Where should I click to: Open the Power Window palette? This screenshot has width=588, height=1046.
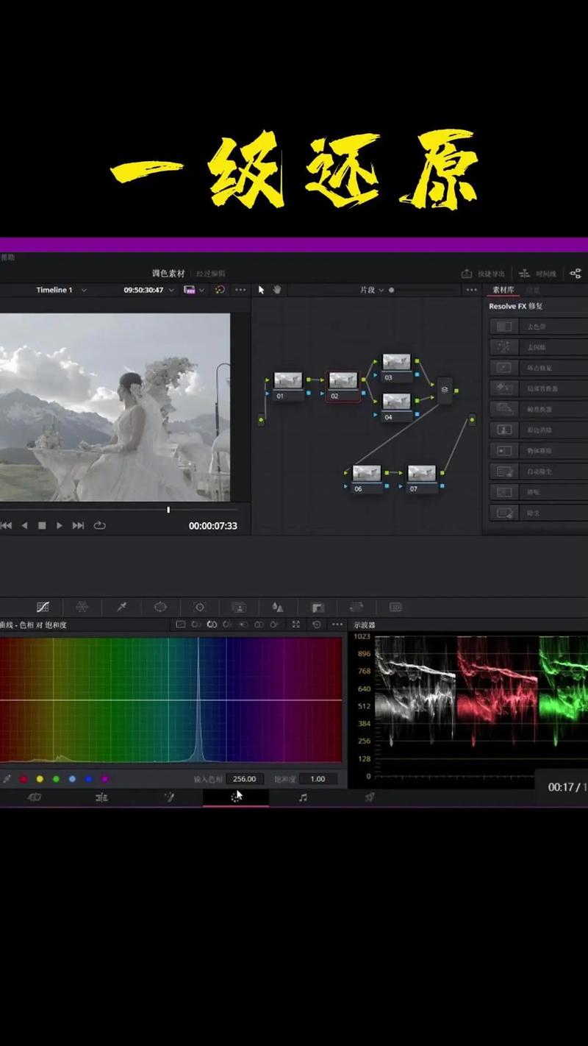pos(160,607)
